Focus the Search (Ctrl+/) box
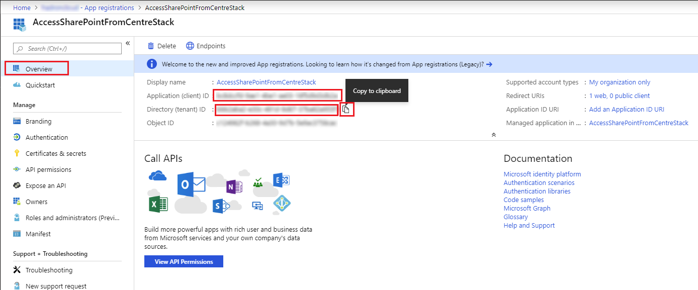Screen dimensions: 698x290 (x=67, y=48)
